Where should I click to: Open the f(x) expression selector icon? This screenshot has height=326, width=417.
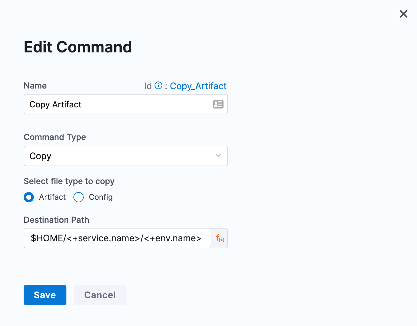220,238
